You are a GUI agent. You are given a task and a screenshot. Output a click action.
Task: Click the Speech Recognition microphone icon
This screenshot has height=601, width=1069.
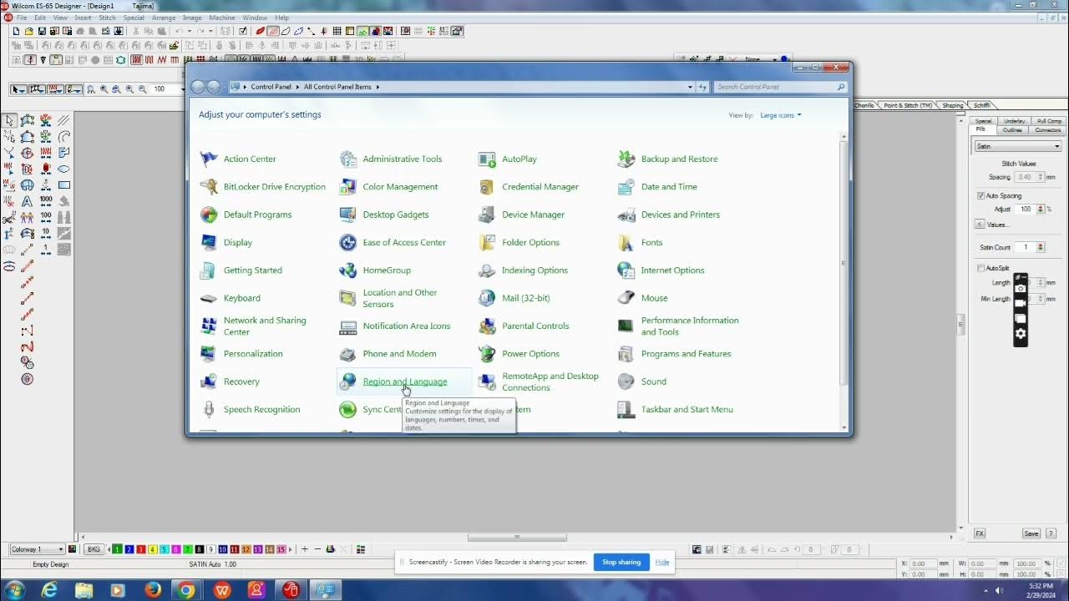point(209,410)
